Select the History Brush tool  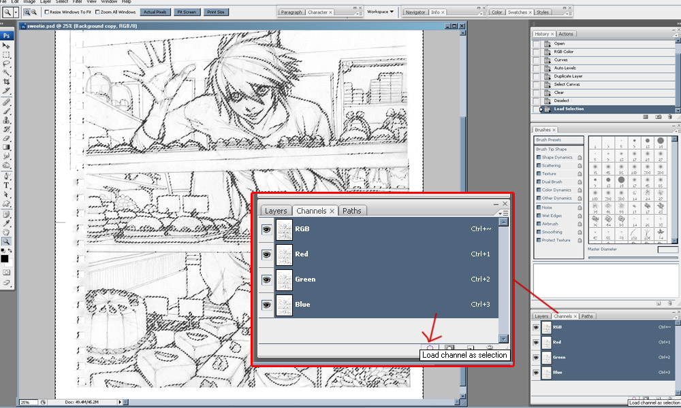pyautogui.click(x=6, y=129)
